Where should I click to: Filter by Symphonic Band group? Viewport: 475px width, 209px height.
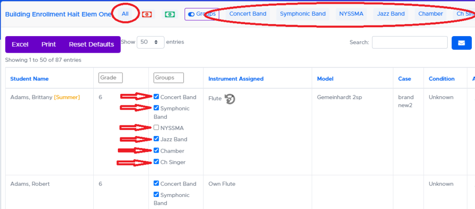pyautogui.click(x=302, y=14)
